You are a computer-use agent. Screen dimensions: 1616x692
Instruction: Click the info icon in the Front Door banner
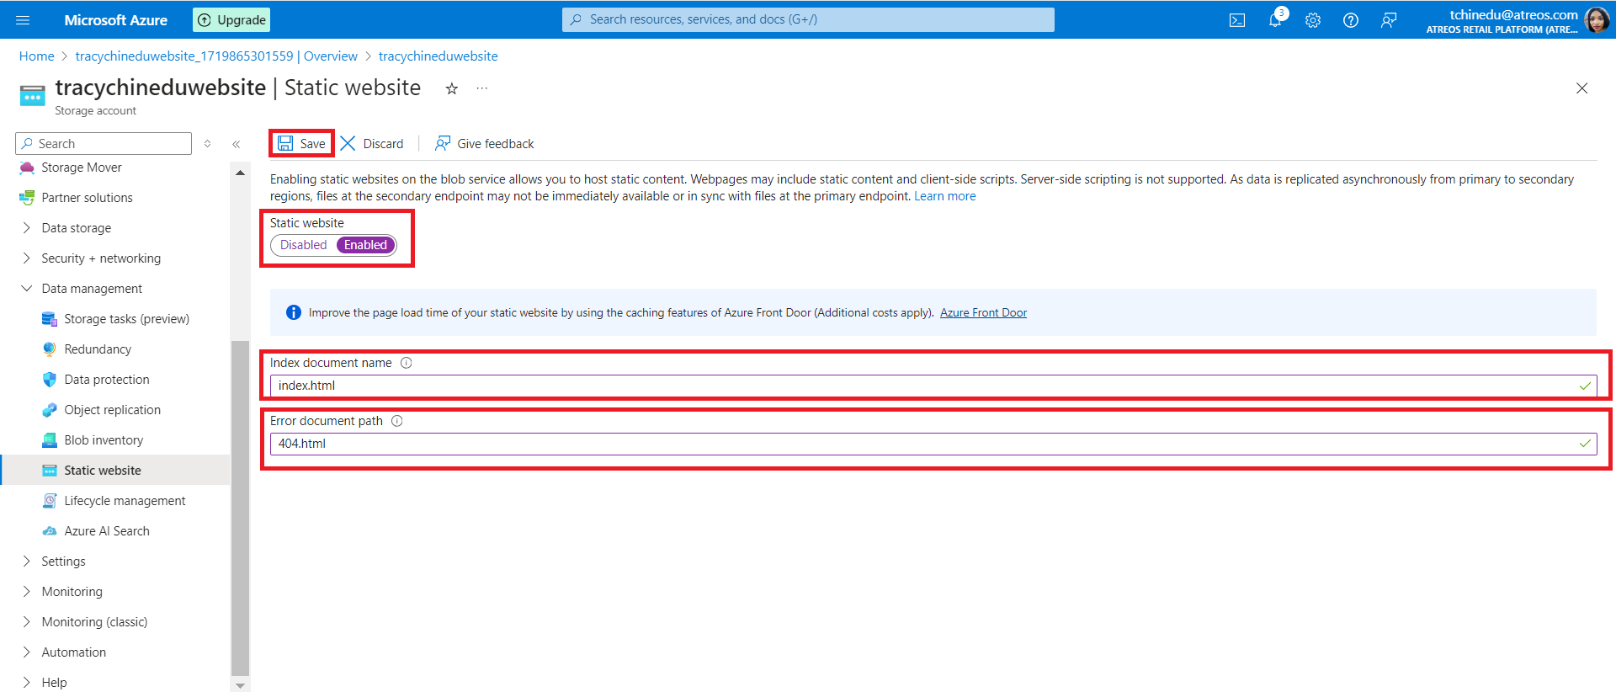(x=294, y=312)
